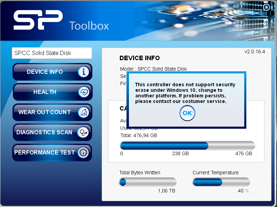Click the SP logo in the header

click(38, 20)
